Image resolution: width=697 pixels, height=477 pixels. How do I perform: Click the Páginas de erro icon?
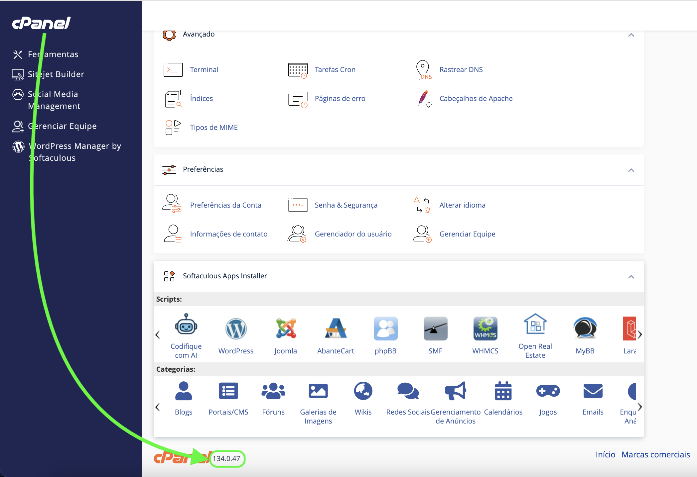(298, 99)
